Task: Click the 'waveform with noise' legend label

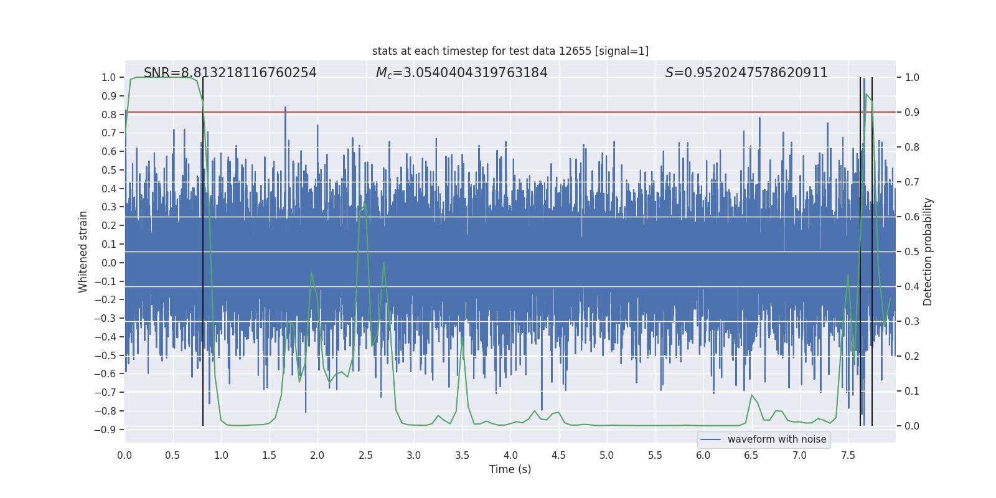Action: [x=776, y=439]
